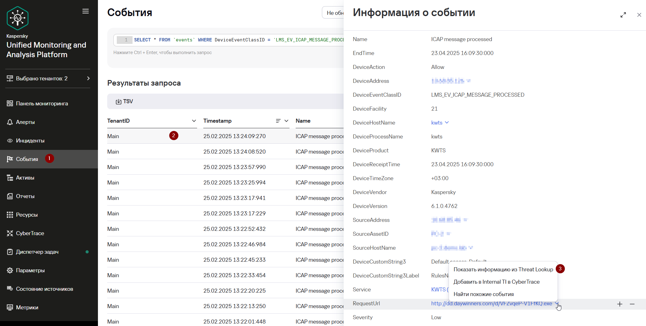
Task: Expand the SourceAddress value dropdown
Action: pos(466,220)
